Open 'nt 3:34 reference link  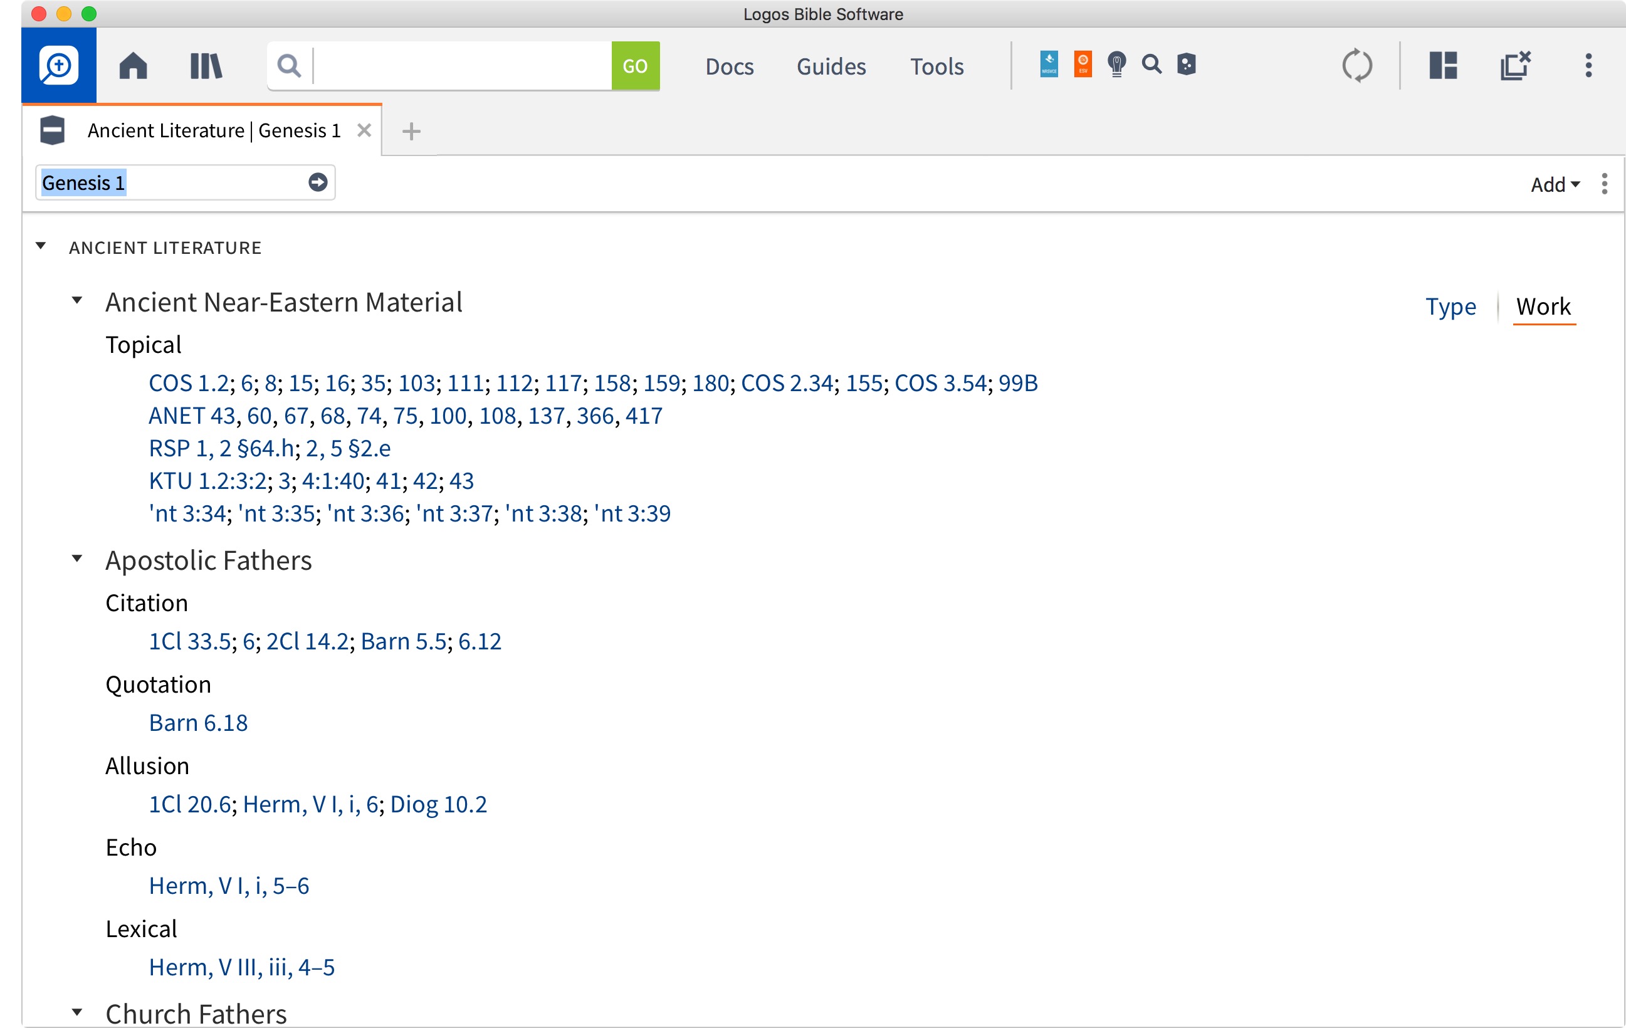click(x=187, y=513)
